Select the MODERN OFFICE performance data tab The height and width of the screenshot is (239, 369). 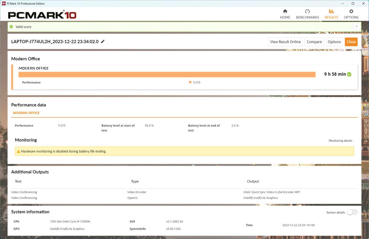[26, 113]
